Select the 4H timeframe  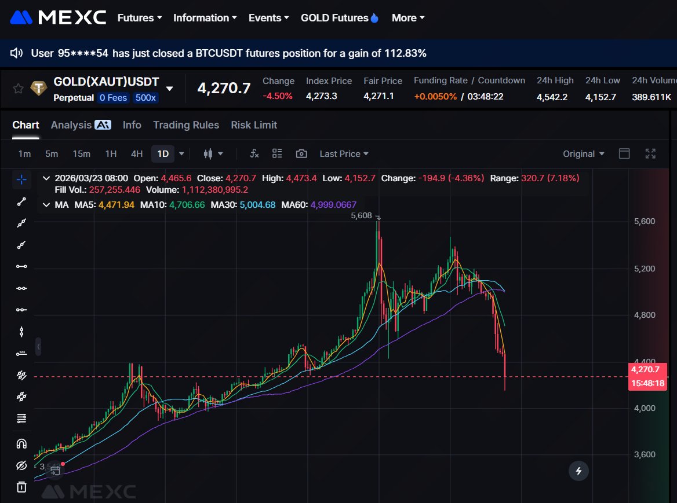point(137,154)
